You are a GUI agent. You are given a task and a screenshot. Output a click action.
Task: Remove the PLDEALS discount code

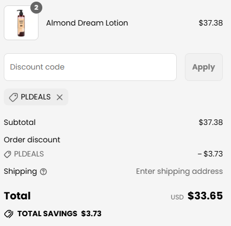tap(60, 97)
